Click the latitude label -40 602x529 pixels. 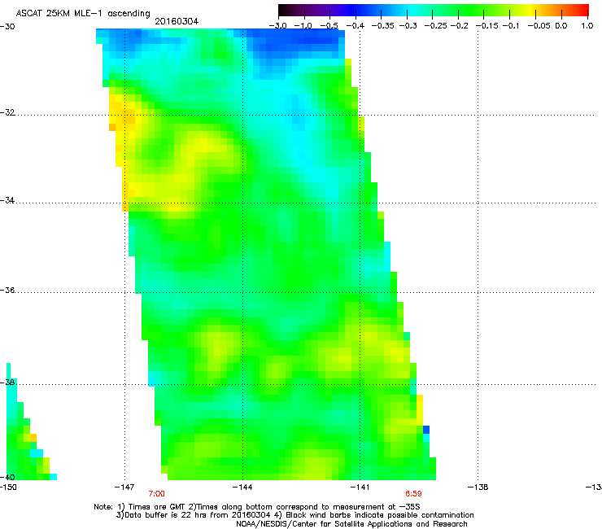[x=7, y=477]
